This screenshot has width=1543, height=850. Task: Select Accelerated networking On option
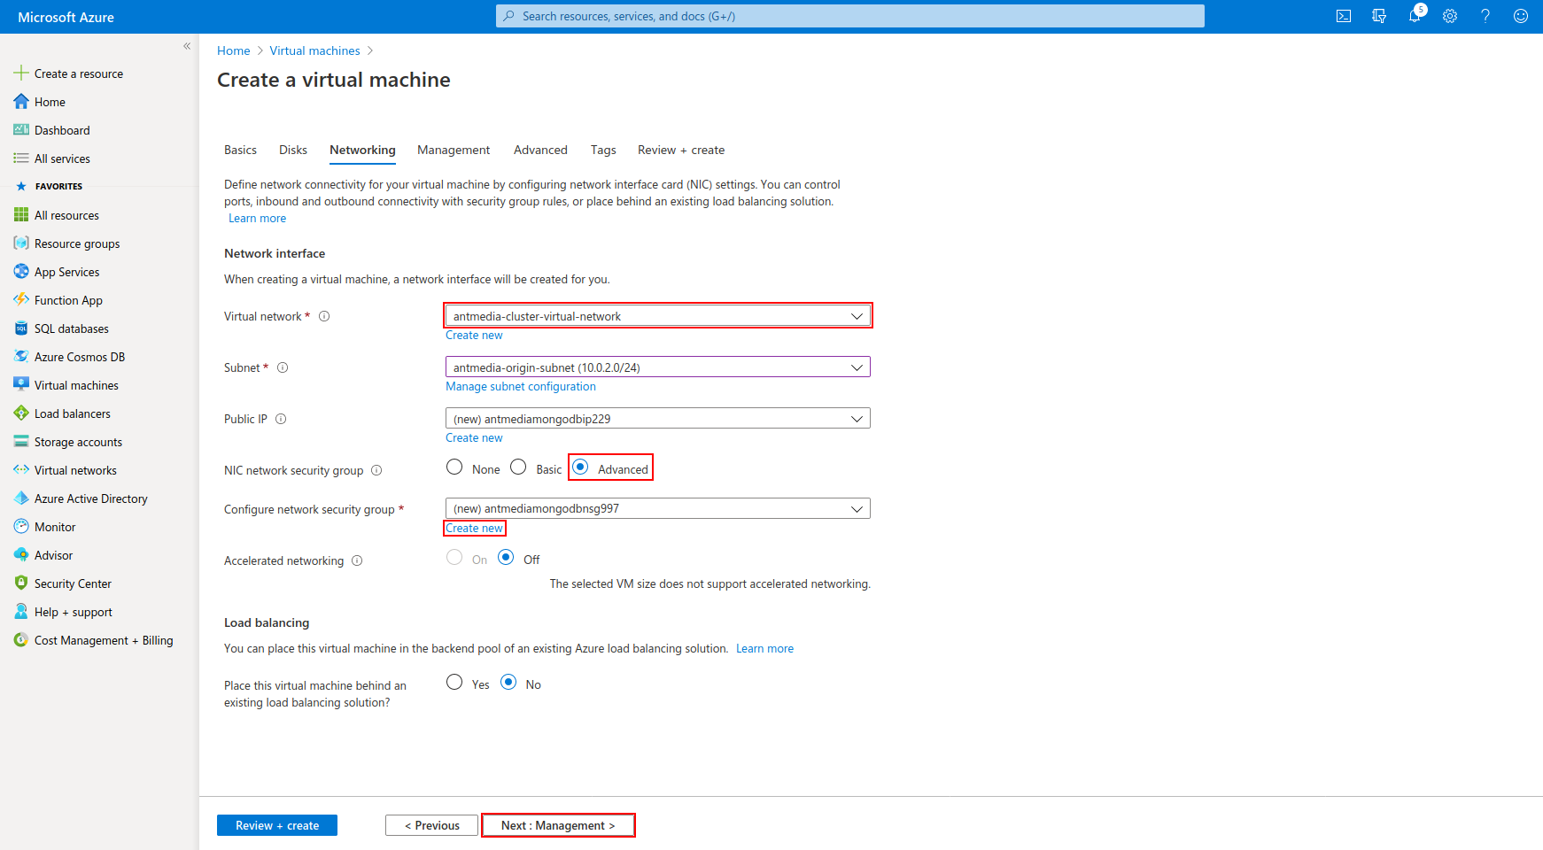point(454,557)
